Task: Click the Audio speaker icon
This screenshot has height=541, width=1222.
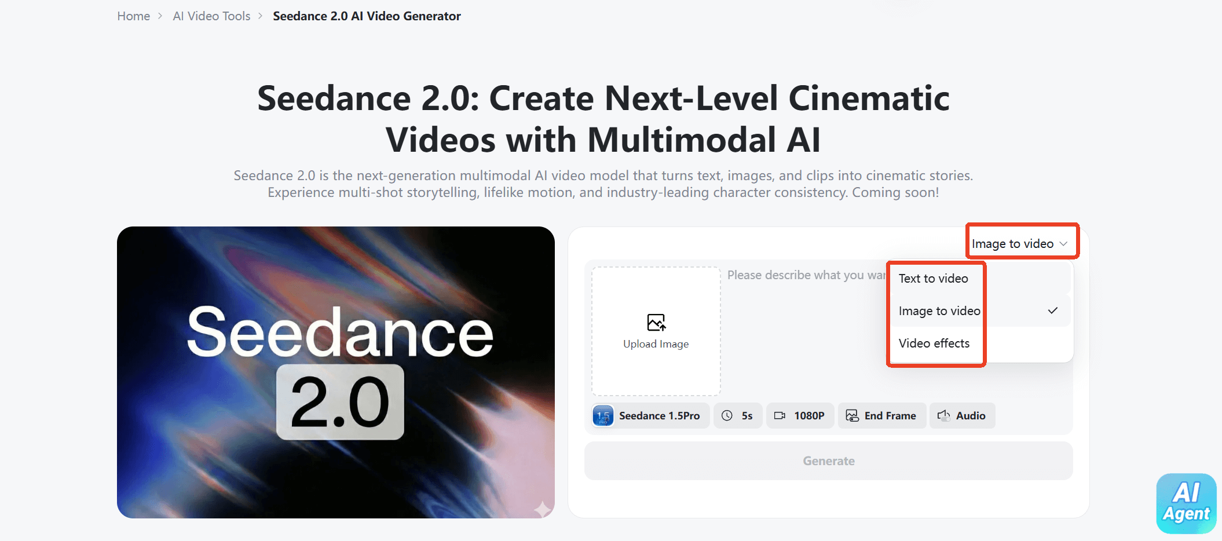Action: [x=943, y=416]
